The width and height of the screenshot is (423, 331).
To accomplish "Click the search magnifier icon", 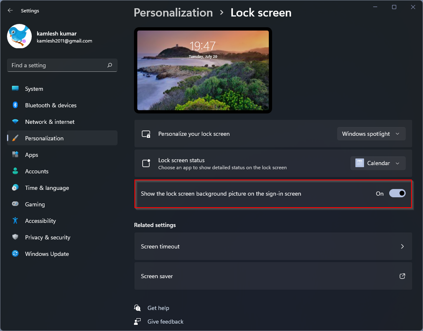I will 110,65.
